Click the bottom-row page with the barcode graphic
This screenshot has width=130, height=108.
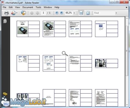(80, 98)
